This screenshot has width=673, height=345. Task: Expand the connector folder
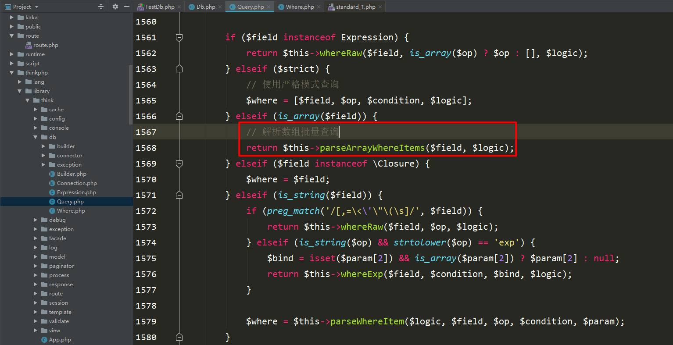click(x=43, y=156)
